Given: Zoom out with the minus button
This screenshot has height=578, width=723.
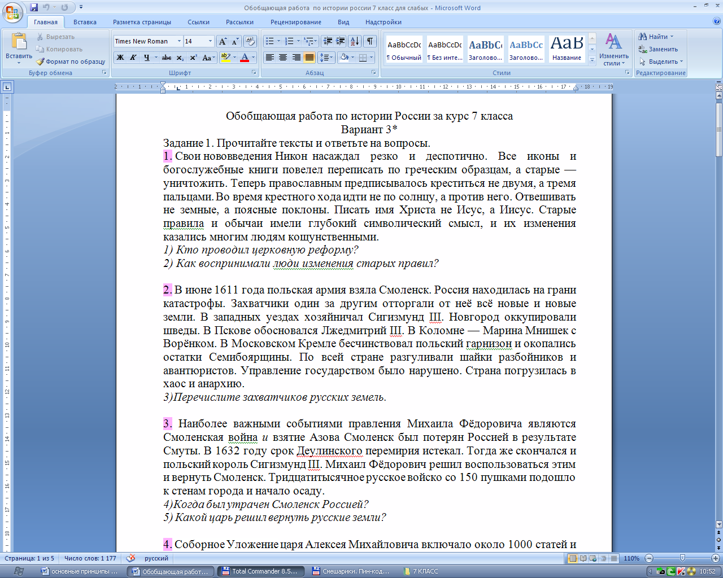Looking at the screenshot, I should pyautogui.click(x=649, y=558).
